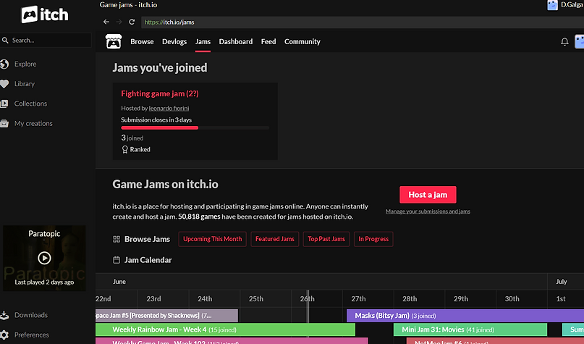Screen dimensions: 584x344
Task: Click the Library label in sidebar
Action: point(25,84)
